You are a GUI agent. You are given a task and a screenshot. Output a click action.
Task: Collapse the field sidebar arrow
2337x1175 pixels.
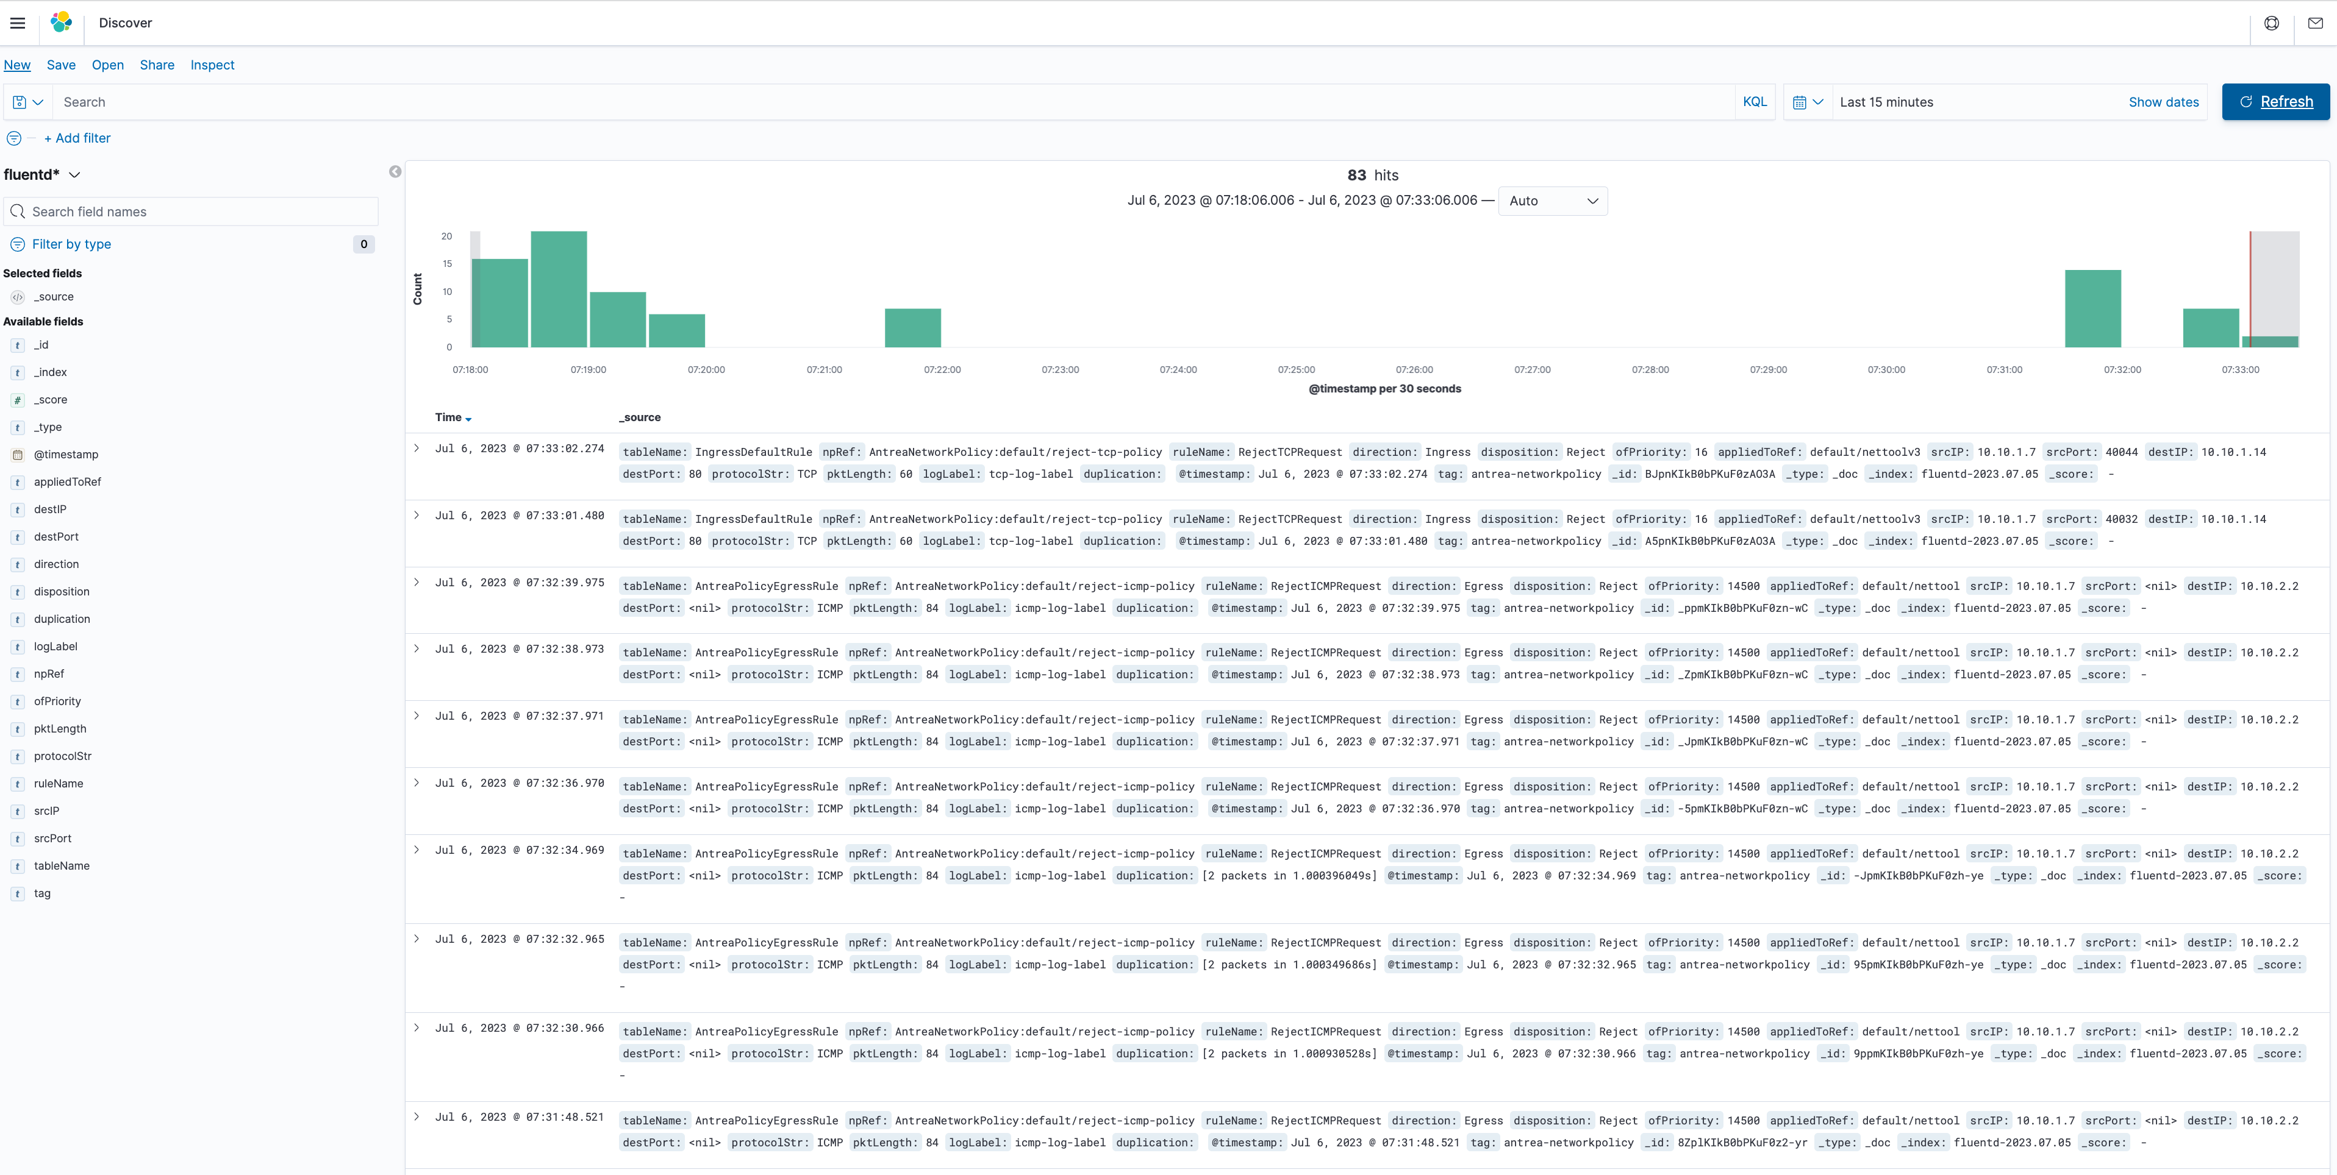coord(395,171)
